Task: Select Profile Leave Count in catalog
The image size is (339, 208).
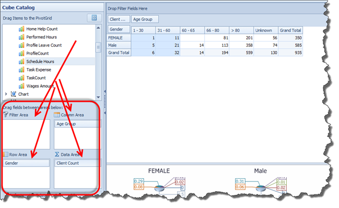Action: 44,46
